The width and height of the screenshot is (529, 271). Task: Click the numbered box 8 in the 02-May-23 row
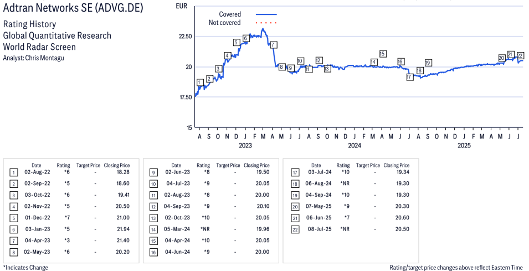click(x=13, y=253)
